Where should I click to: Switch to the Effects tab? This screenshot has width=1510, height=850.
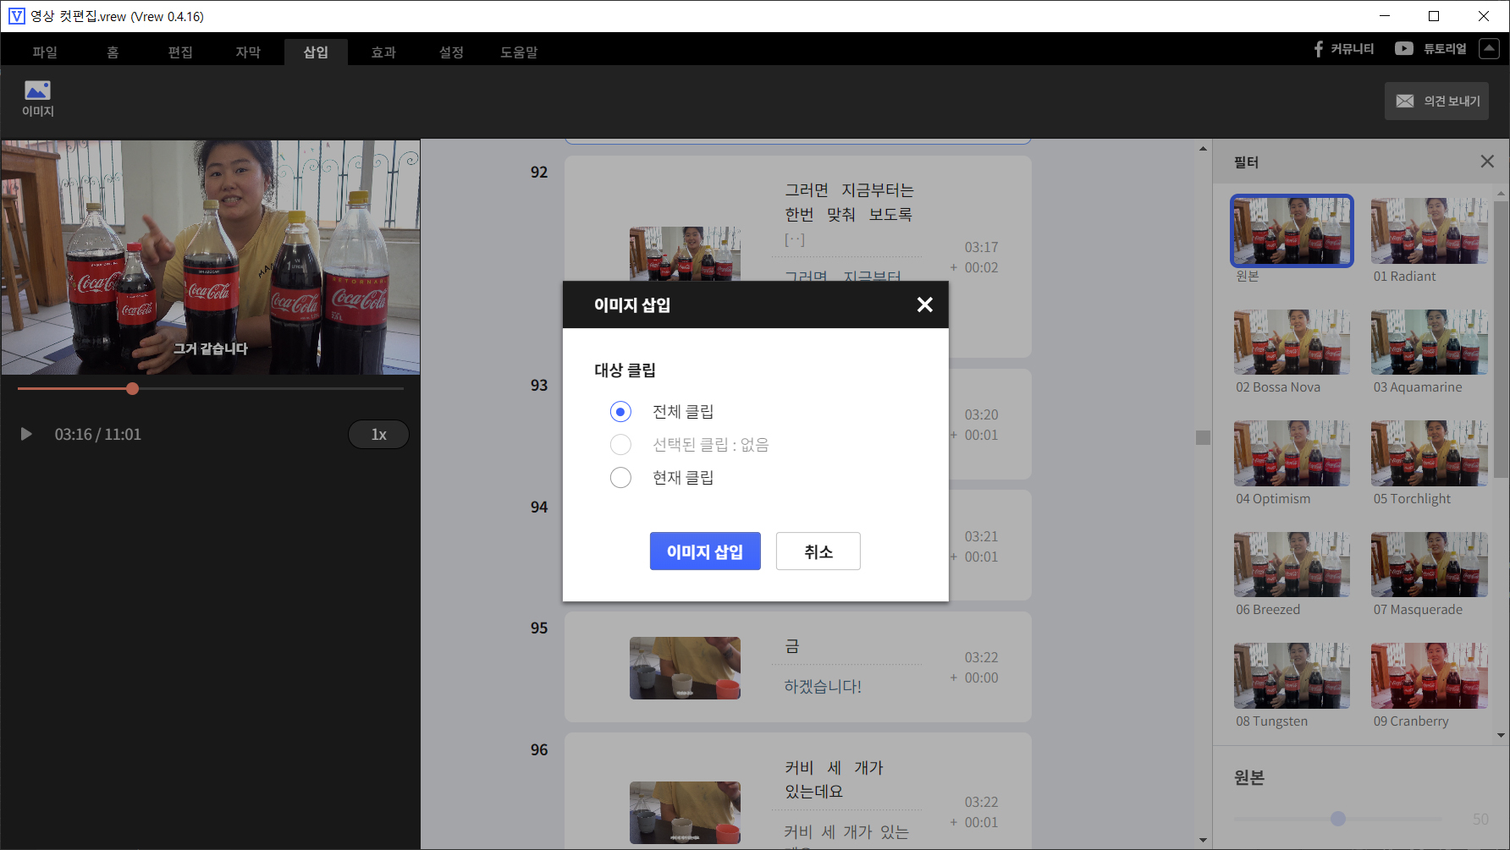pos(383,52)
